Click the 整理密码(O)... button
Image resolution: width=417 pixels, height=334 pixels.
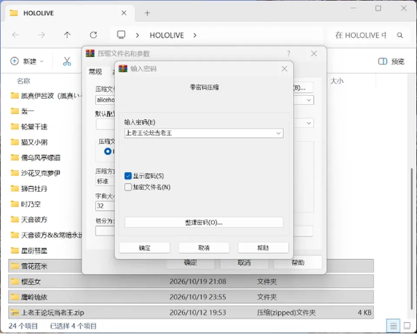(x=204, y=222)
